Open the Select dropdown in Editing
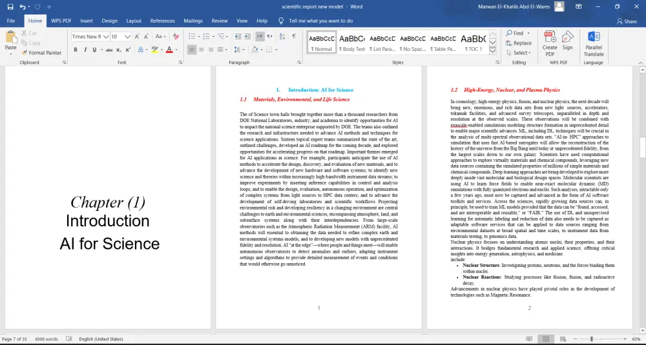 click(x=519, y=53)
